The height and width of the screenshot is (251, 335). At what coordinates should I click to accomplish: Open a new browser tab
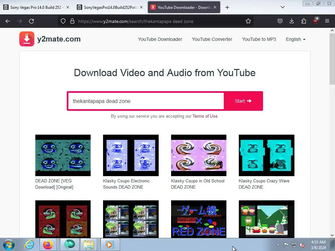pyautogui.click(x=227, y=8)
